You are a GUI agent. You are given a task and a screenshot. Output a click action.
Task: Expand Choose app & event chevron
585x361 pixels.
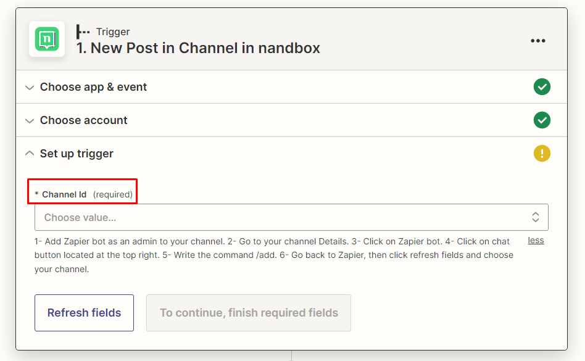29,88
